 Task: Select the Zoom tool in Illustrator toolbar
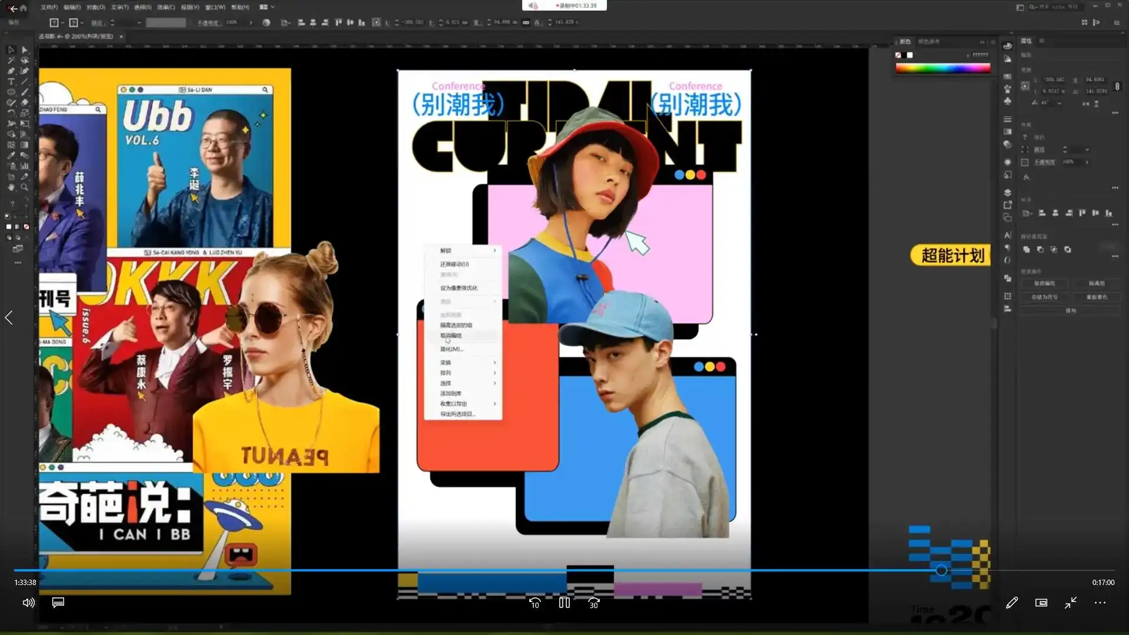tap(25, 187)
